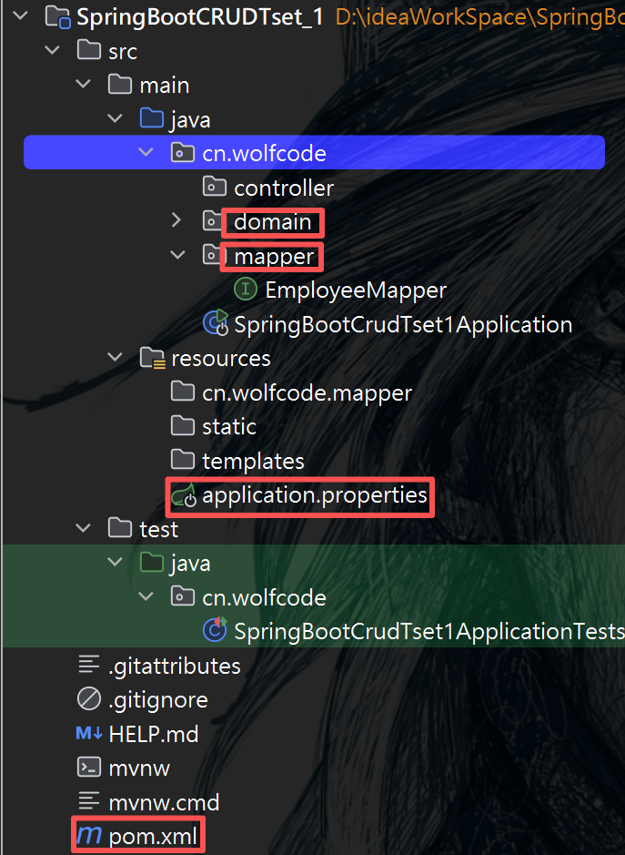Click the Spring leaf icon on application.properties
The image size is (625, 855).
coord(184,496)
